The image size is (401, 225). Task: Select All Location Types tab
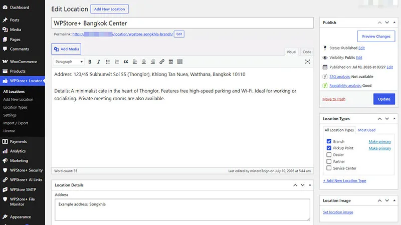pos(339,130)
